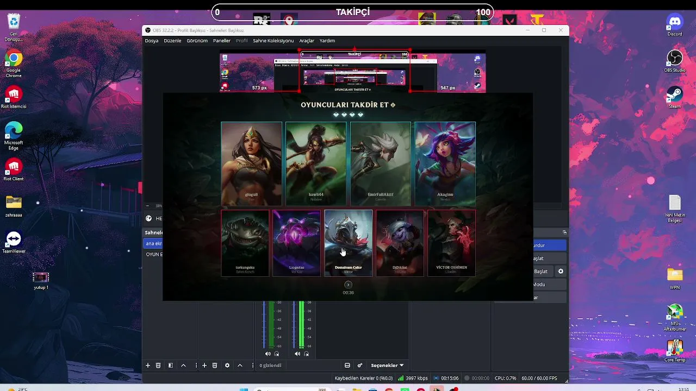Honor player giuguli's champion card
Viewport: 696px width, 391px height.
tap(251, 163)
